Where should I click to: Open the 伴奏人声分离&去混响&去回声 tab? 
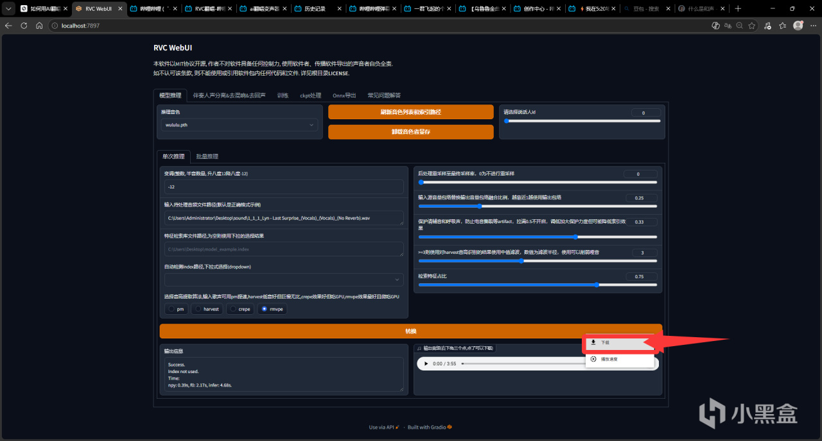[x=229, y=96]
